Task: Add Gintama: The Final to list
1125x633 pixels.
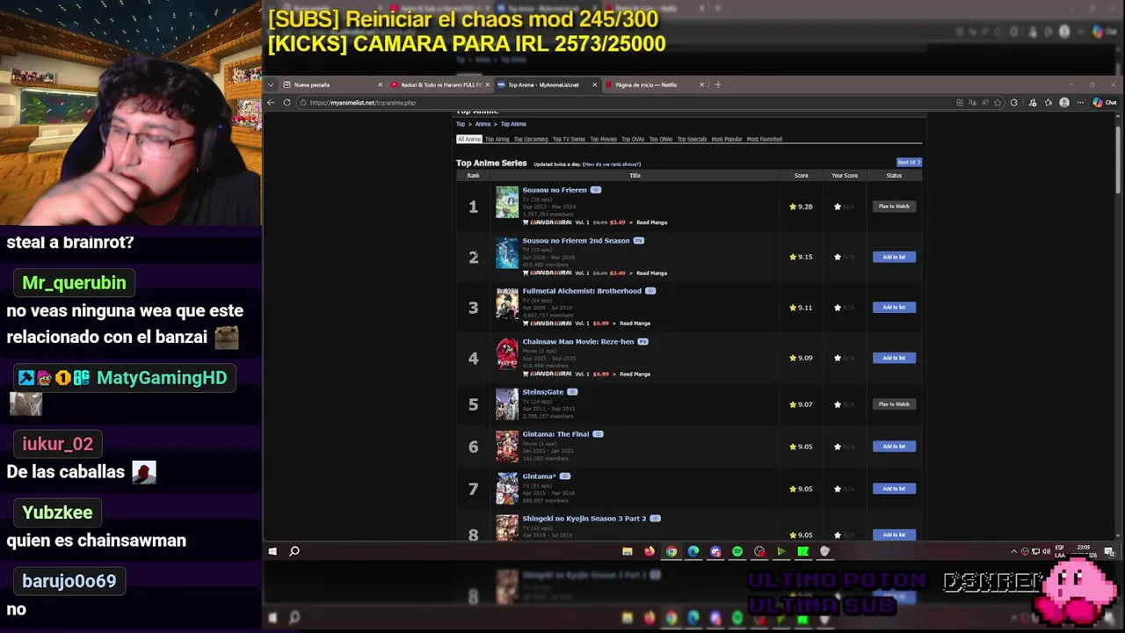Action: pyautogui.click(x=894, y=447)
